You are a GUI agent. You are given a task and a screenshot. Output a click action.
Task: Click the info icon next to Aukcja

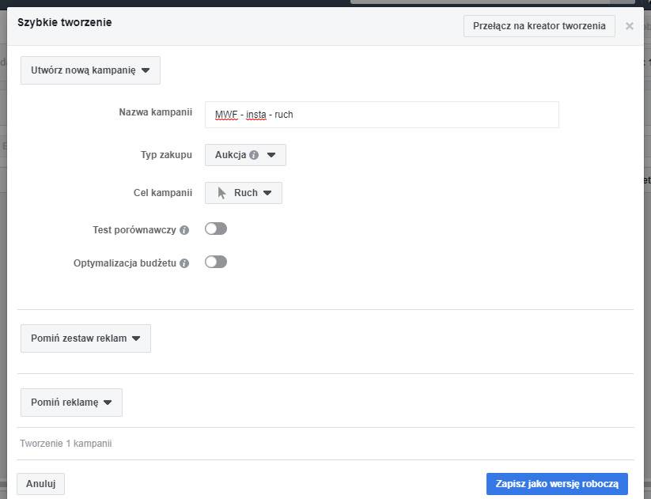(x=254, y=155)
